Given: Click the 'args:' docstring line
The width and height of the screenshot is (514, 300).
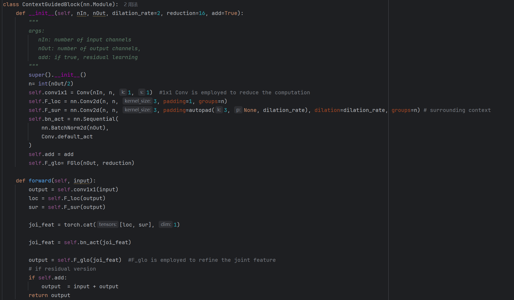Looking at the screenshot, I should 36,31.
